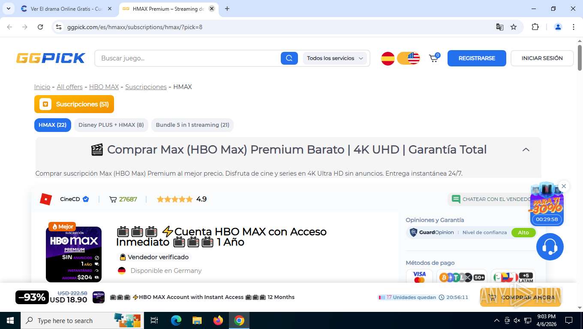Viewport: 583px width, 329px height.
Task: Show hidden system tray icons
Action: (497, 320)
